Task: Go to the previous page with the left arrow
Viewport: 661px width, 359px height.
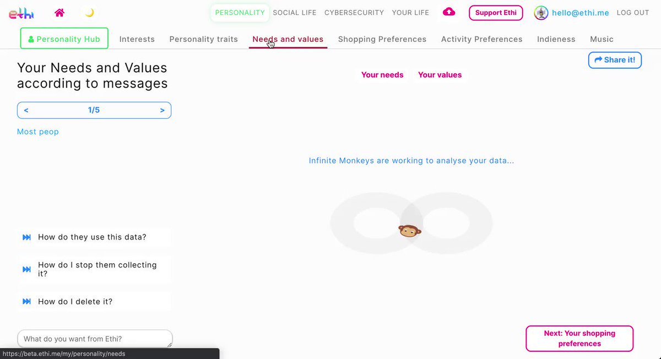Action: [x=26, y=110]
